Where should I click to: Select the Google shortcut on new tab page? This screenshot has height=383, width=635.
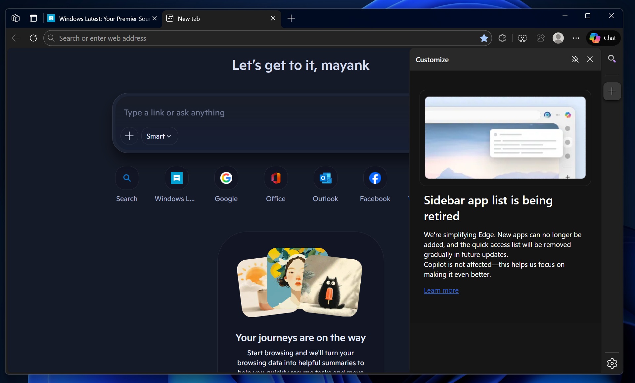coord(226,178)
